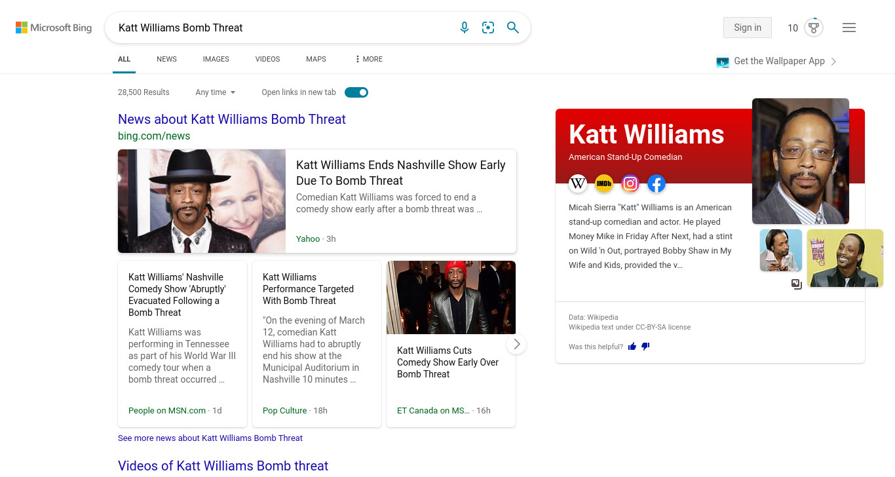Switch to the MAPS tab
The height and width of the screenshot is (477, 895).
[316, 59]
